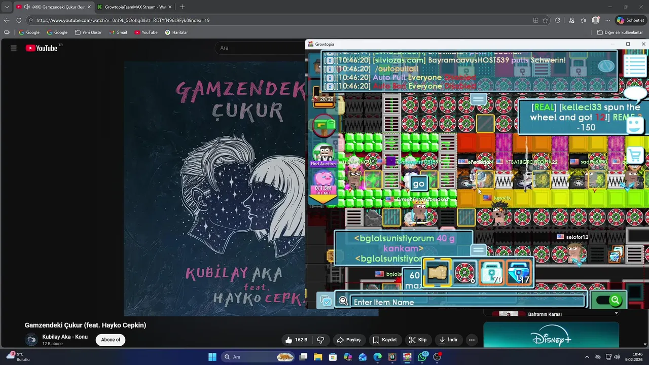Click the browser address bar URL
The width and height of the screenshot is (649, 365).
click(x=123, y=20)
